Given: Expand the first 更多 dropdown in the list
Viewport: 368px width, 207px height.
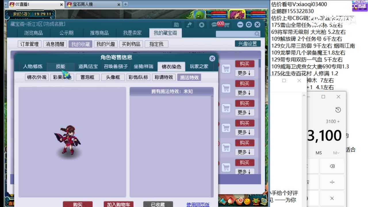Looking at the screenshot, I should 245,73.
